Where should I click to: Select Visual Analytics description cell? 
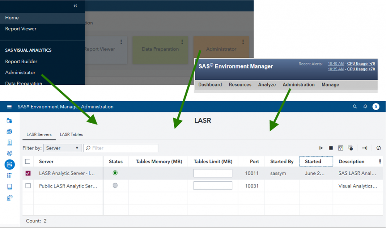pyautogui.click(x=357, y=186)
